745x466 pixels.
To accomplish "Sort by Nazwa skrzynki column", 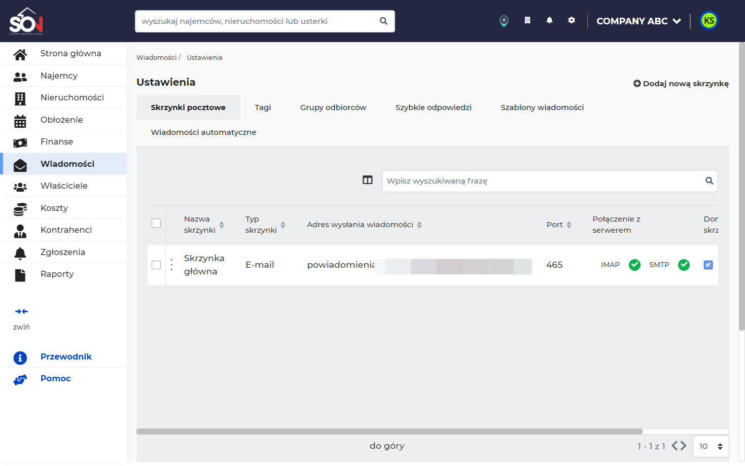I will pyautogui.click(x=222, y=225).
